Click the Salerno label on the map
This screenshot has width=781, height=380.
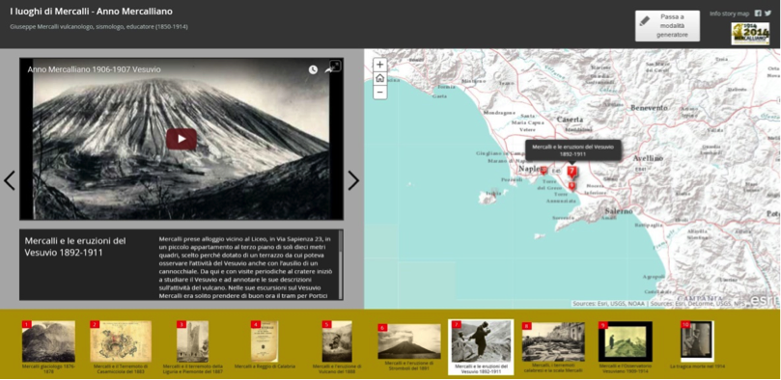(619, 211)
